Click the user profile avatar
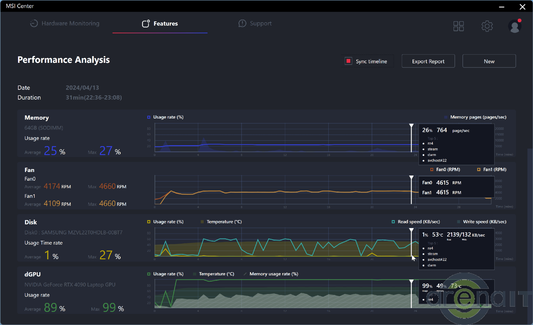The image size is (533, 325). click(x=515, y=26)
